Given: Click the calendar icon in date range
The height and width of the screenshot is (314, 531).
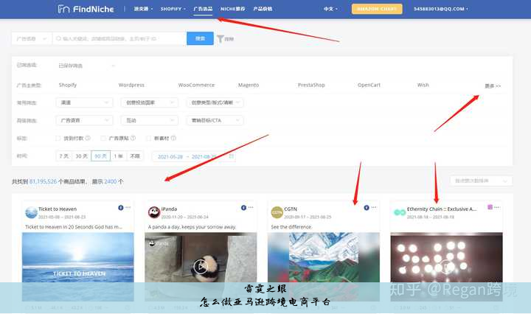Looking at the screenshot, I should [231, 156].
